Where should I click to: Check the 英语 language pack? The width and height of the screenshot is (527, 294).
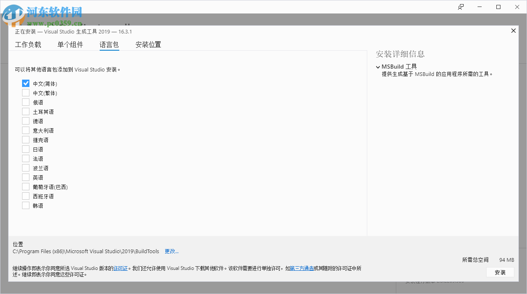[x=25, y=177]
